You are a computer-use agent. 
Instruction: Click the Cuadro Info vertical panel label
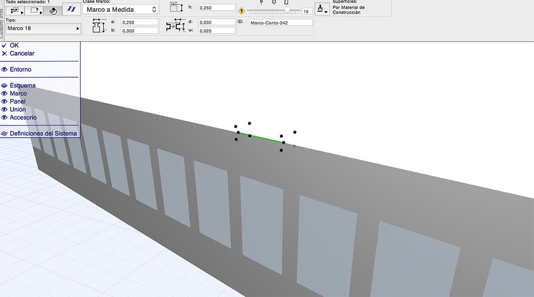pos(2,24)
